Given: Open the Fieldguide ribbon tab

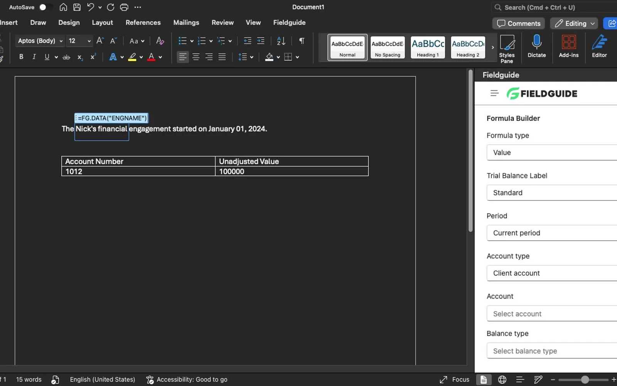Looking at the screenshot, I should pyautogui.click(x=289, y=22).
